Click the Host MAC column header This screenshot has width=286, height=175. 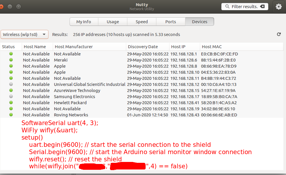click(x=212, y=47)
